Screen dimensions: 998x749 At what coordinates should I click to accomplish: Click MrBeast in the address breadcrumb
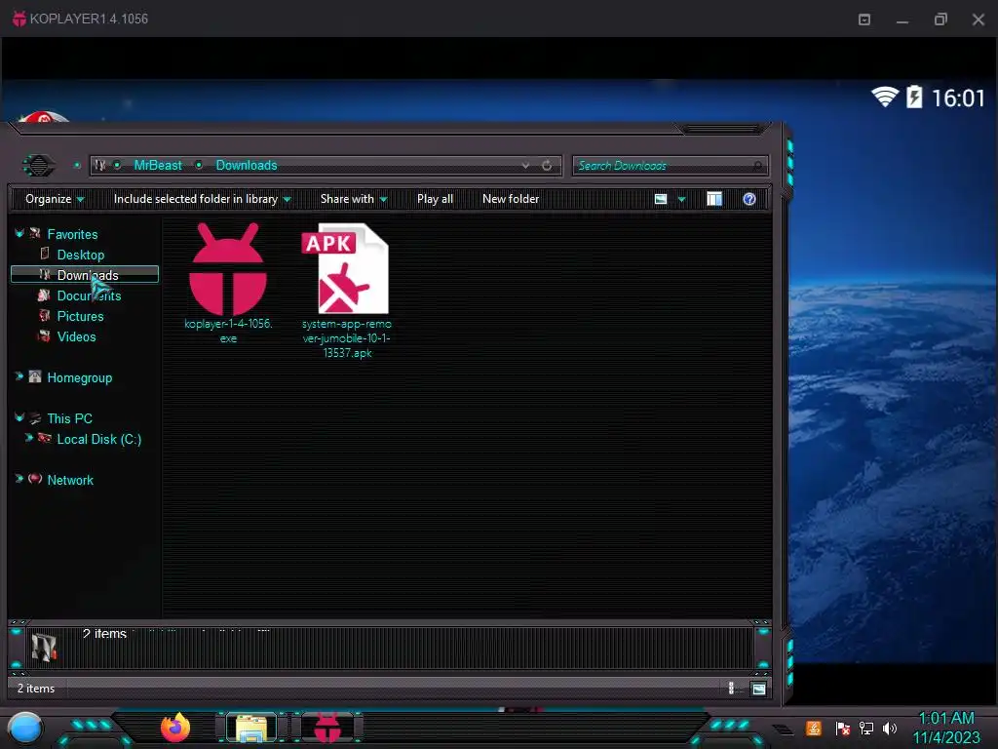[x=158, y=166]
